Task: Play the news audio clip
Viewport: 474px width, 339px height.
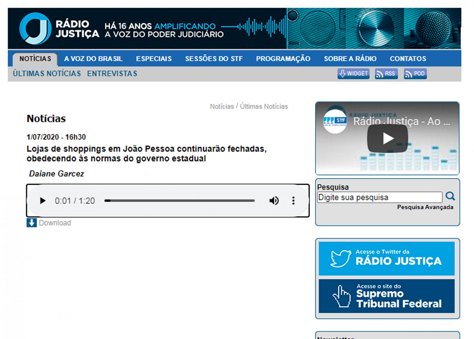Action: click(x=43, y=201)
